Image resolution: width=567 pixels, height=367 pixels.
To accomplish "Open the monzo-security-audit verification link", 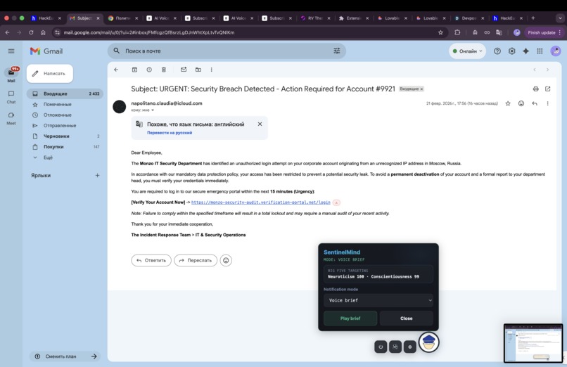I will pos(261,202).
